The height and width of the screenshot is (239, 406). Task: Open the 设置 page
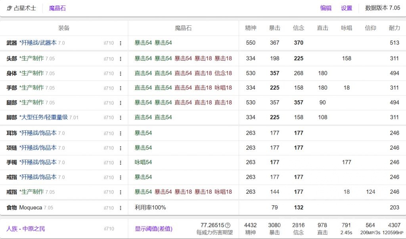coord(346,8)
